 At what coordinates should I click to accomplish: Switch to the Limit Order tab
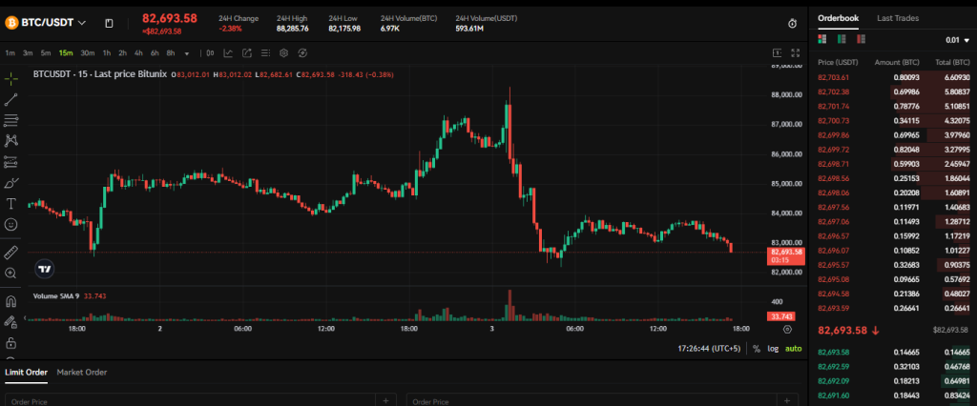(26, 373)
